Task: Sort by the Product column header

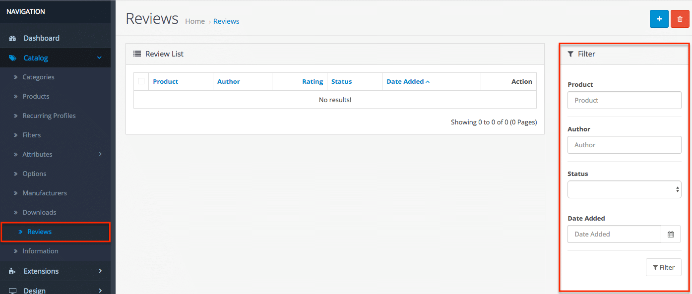Action: [x=165, y=81]
